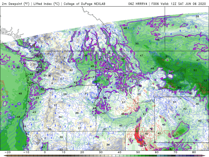The height and width of the screenshot is (157, 209).
Task: Click the 30 label on color scale
Action: (101, 152)
